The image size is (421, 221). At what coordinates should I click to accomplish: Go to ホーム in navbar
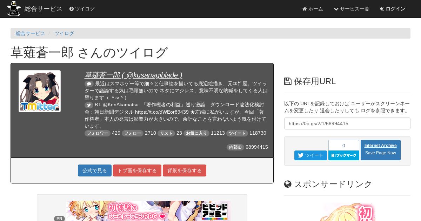click(313, 9)
